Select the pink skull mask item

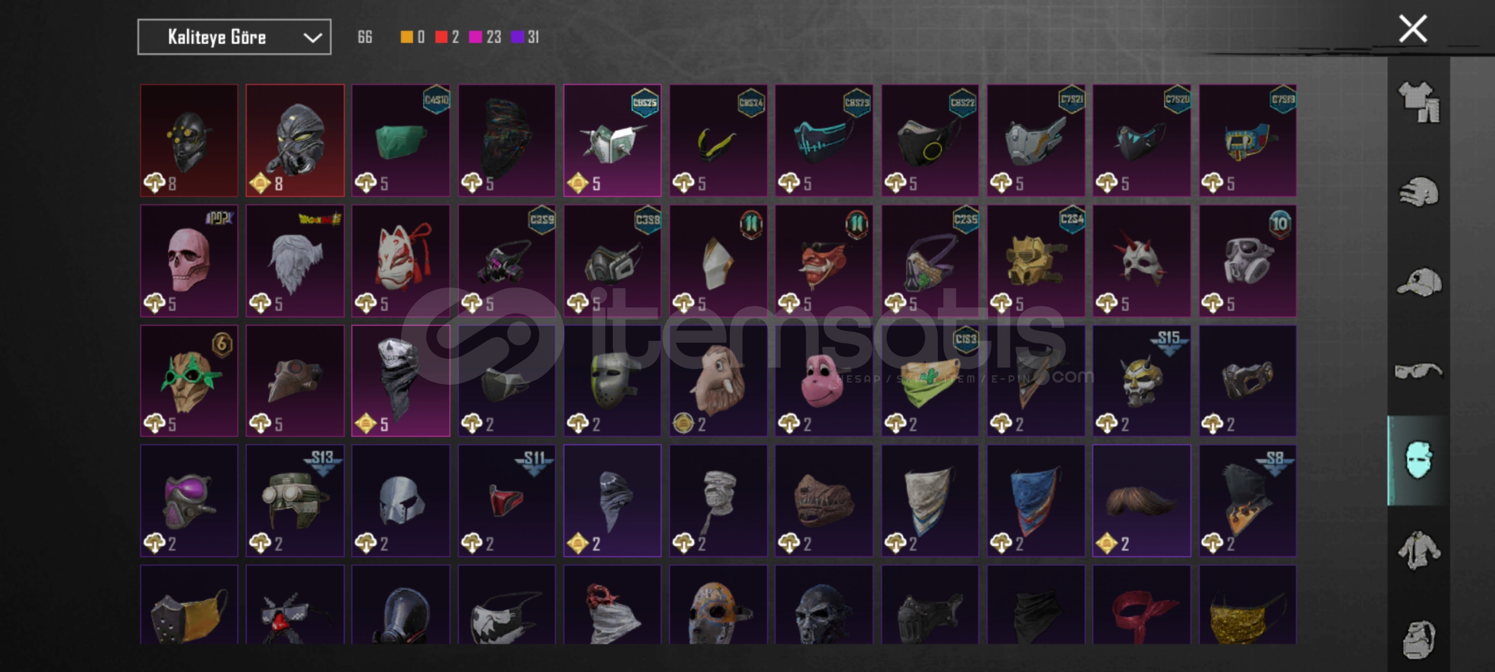pos(189,261)
